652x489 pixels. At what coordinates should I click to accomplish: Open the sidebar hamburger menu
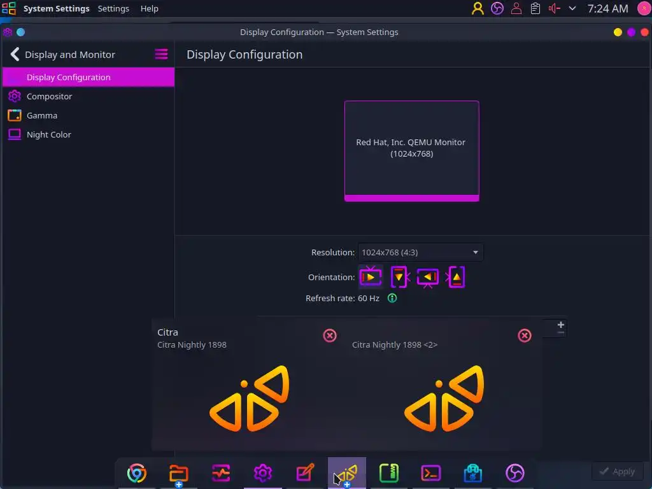[161, 54]
